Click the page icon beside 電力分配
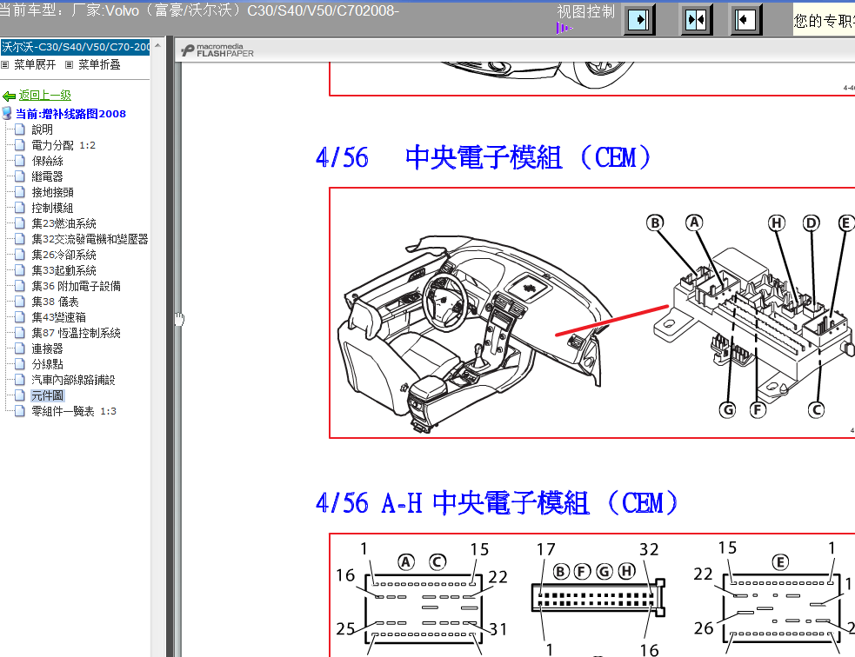Viewport: 855px width, 657px height. click(x=20, y=145)
